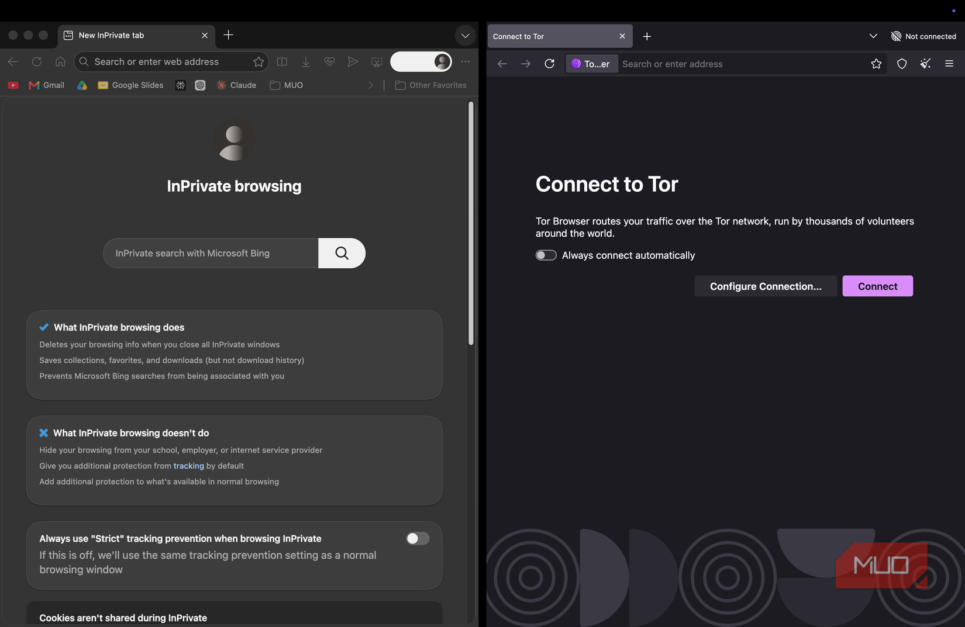Click Cookies aren't shared during InPrivate heading
The image size is (965, 627).
point(123,618)
